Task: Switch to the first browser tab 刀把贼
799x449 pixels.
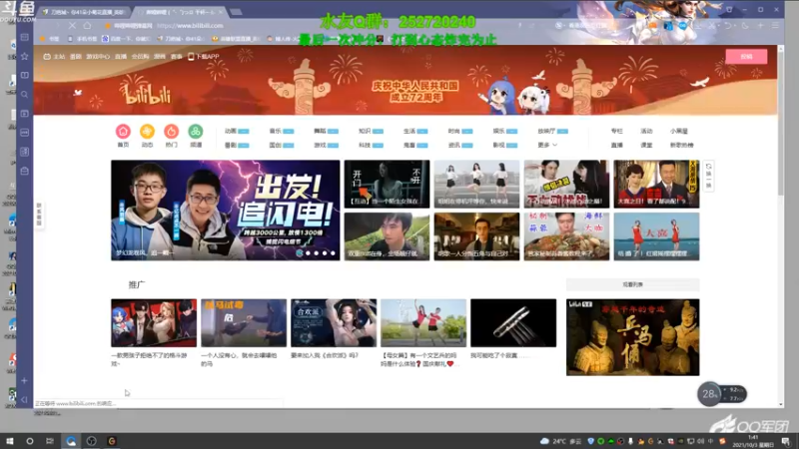Action: [x=84, y=12]
